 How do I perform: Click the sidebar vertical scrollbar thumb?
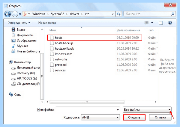pyautogui.click(x=42, y=76)
